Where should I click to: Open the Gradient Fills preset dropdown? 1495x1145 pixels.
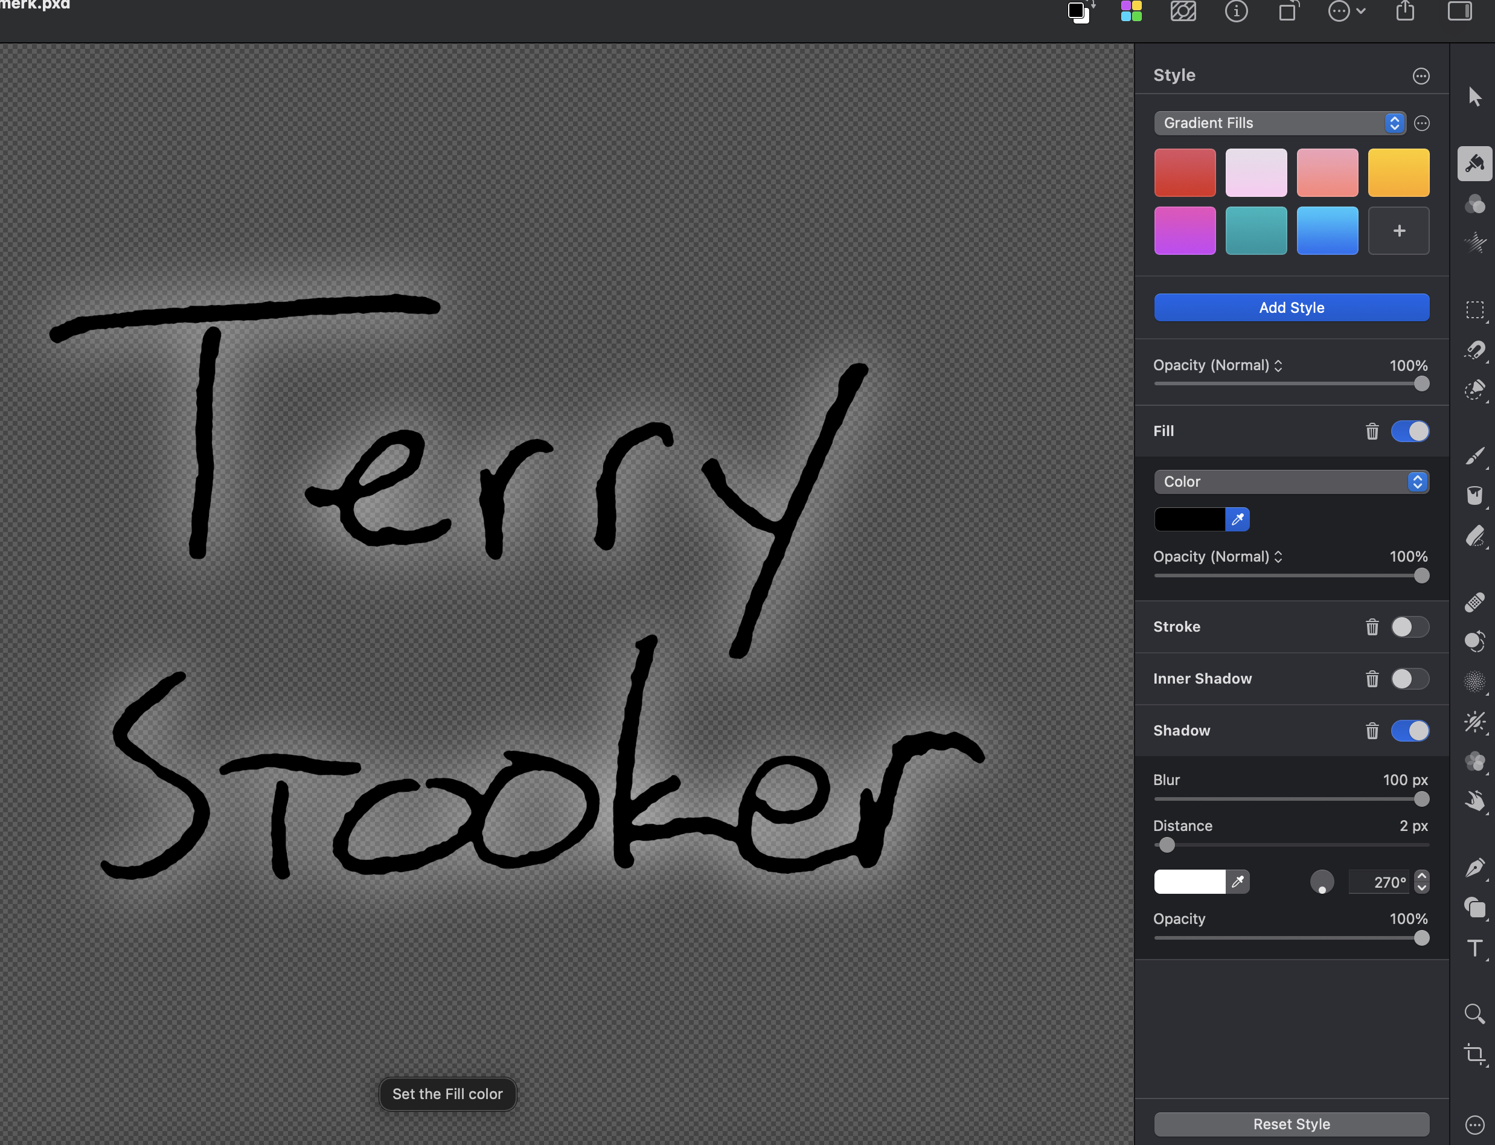coord(1279,123)
